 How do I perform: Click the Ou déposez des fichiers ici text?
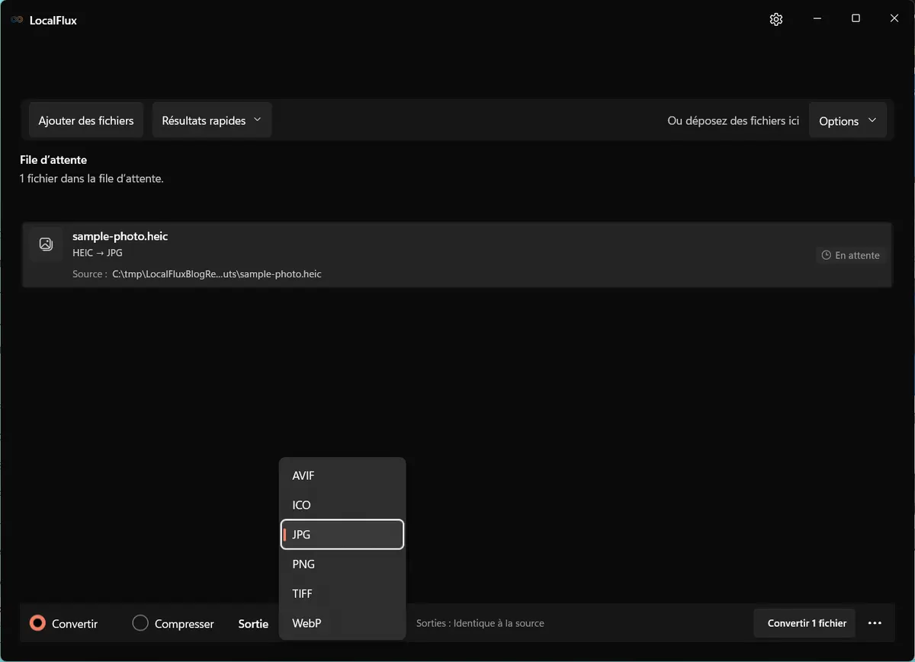[733, 120]
